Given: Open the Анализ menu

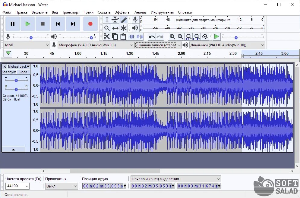Looking at the screenshot, I should [x=141, y=12].
